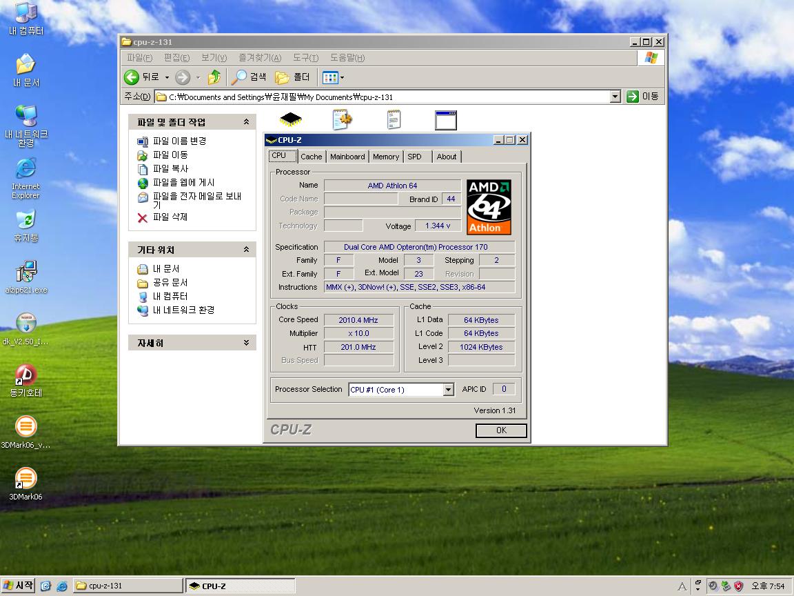
Task: Click 파일 삭제 delete file link
Action: (x=163, y=217)
